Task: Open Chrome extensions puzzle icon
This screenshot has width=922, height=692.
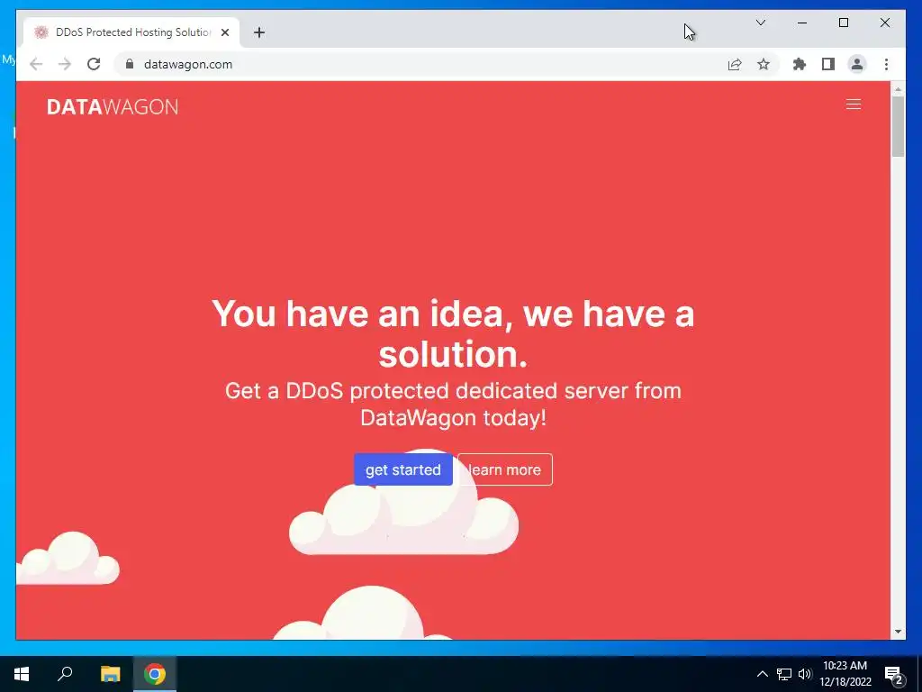Action: point(800,64)
